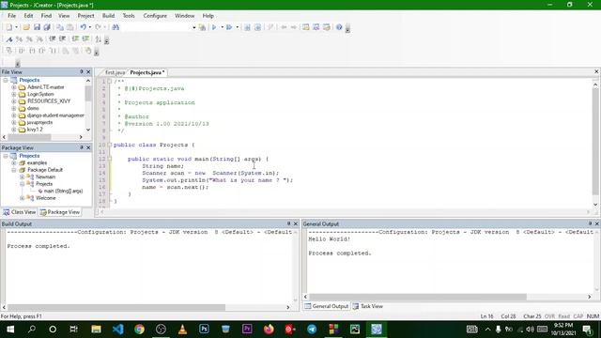601x338 pixels.
Task: Open VLC media player from taskbar
Action: (182, 330)
